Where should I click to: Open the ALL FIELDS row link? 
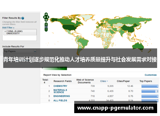[60, 100]
